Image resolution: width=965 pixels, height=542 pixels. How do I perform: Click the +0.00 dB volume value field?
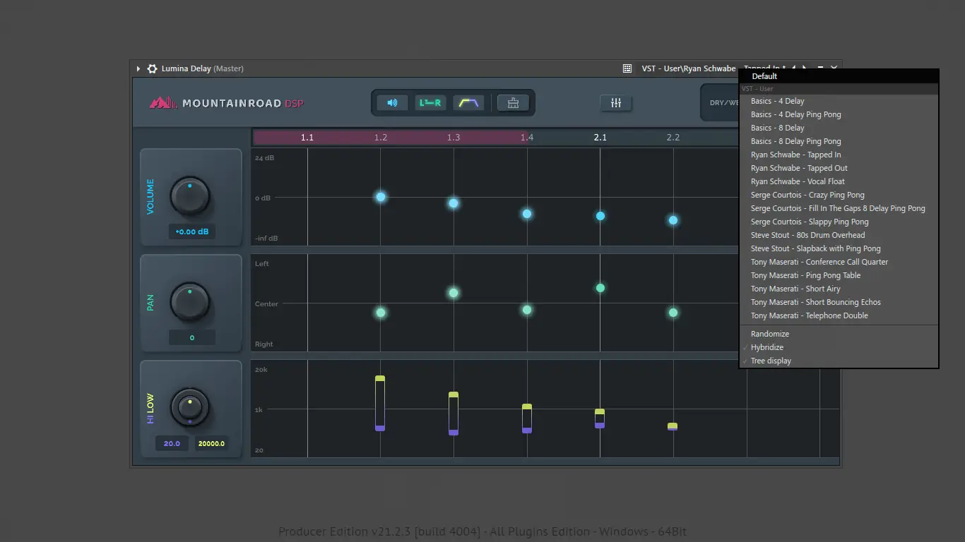192,231
